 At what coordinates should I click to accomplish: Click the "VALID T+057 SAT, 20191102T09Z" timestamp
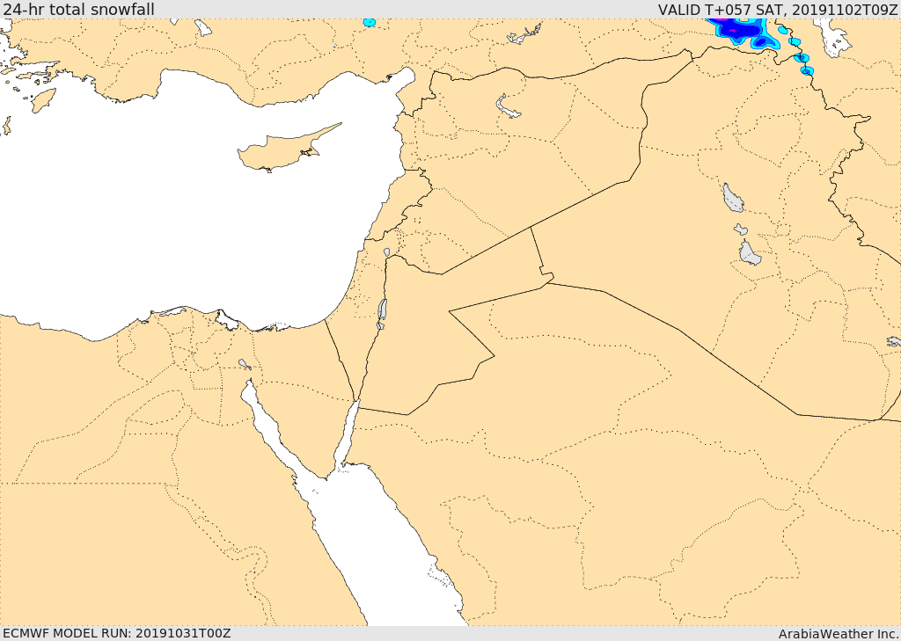(778, 10)
